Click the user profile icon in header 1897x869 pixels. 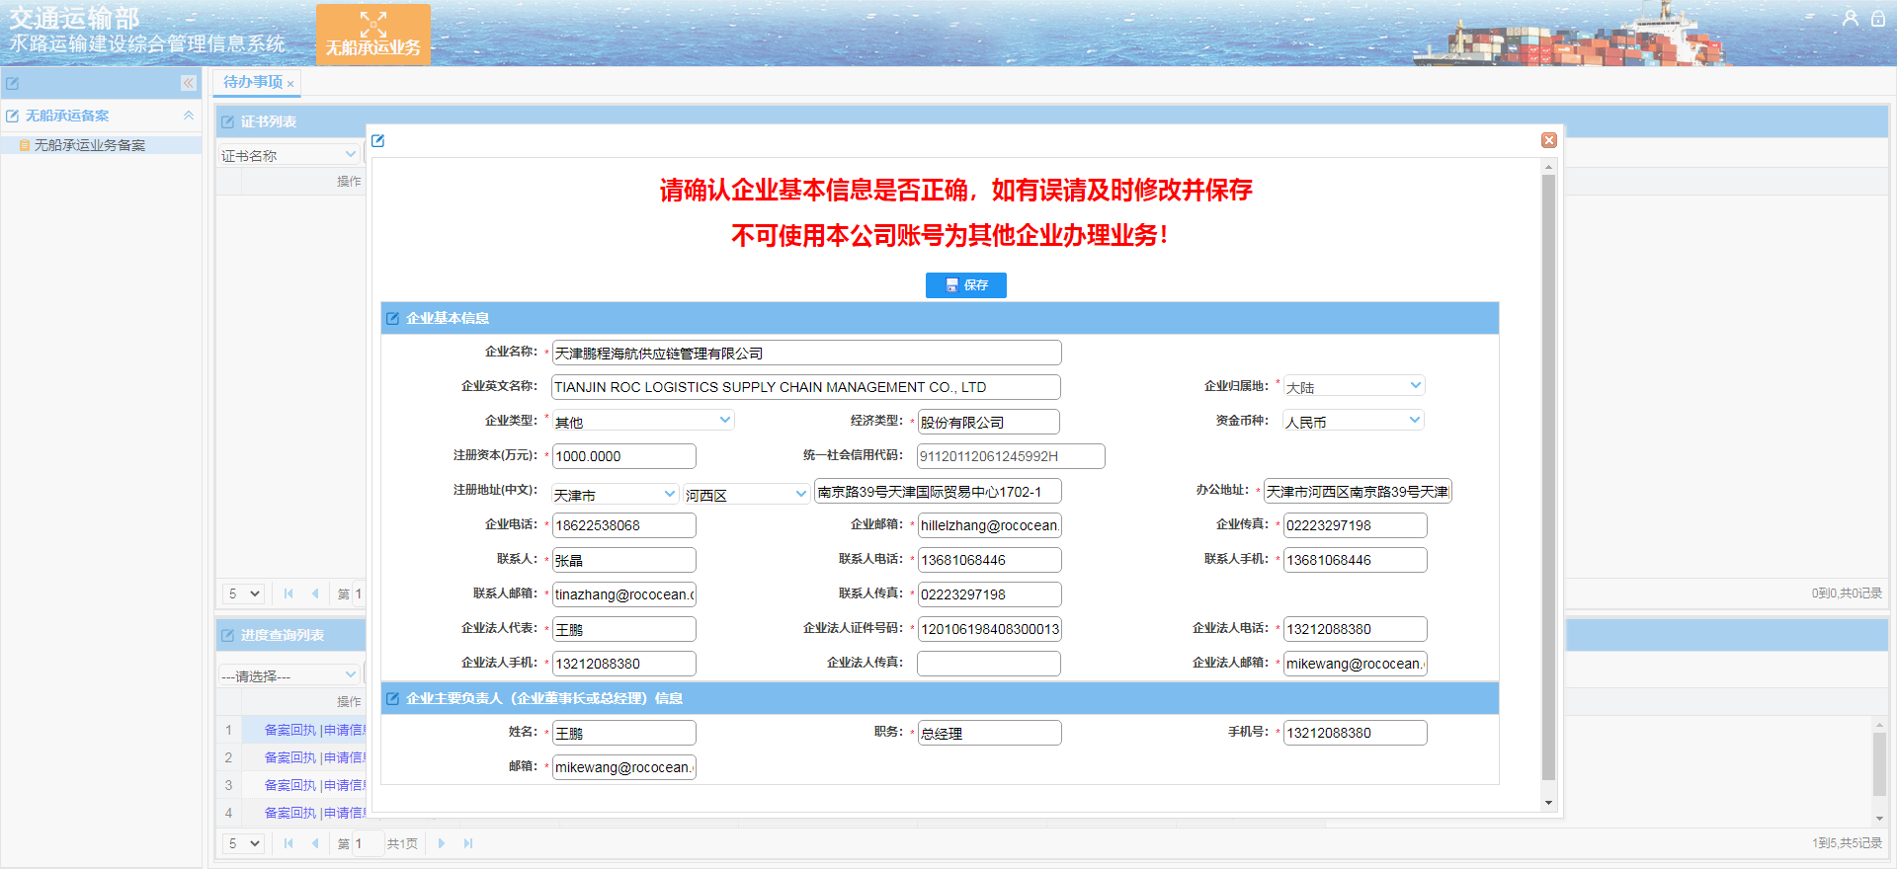[1851, 18]
